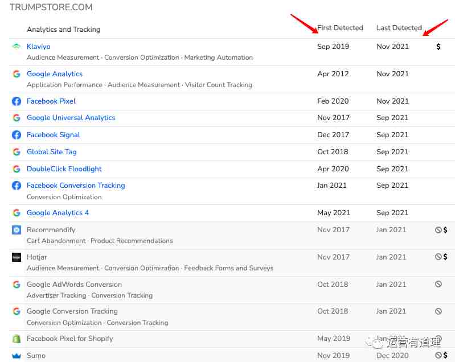Click the no-longer-detected icon in Recommendify row

(x=438, y=230)
